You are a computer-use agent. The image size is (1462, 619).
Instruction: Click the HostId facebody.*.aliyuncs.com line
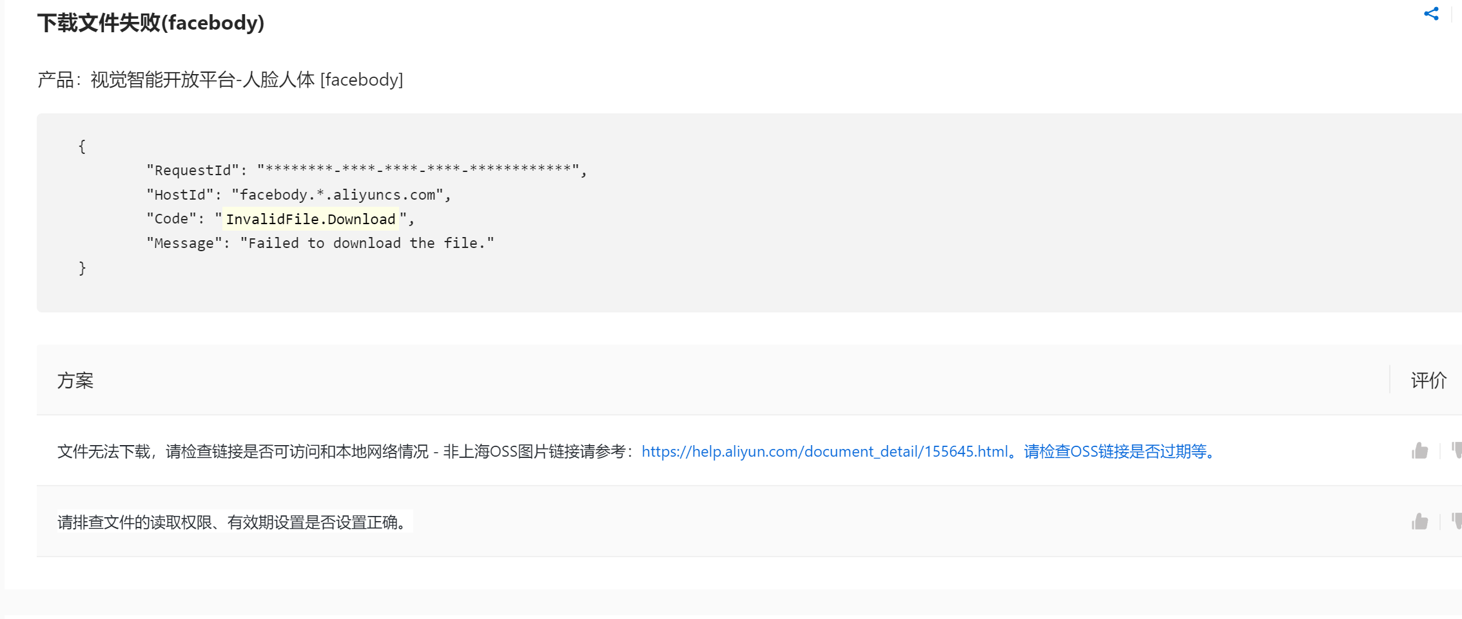click(298, 195)
